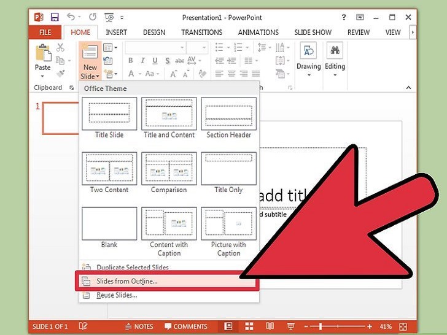Choose the Two Content layout
This screenshot has height=335, width=447.
point(109,173)
